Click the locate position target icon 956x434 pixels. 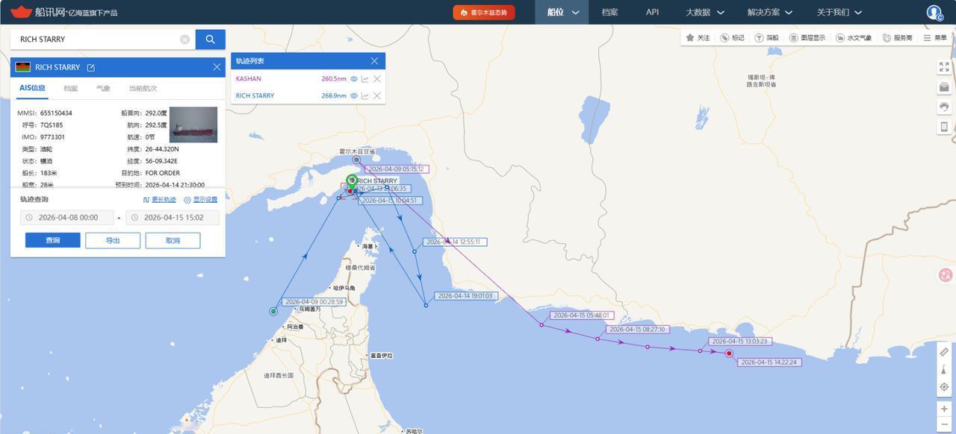click(x=944, y=387)
